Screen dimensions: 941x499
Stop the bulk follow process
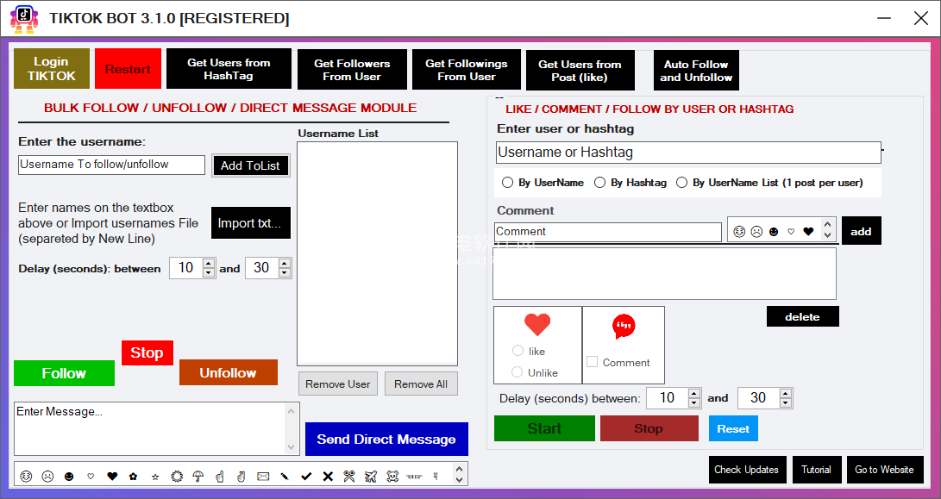click(x=147, y=352)
